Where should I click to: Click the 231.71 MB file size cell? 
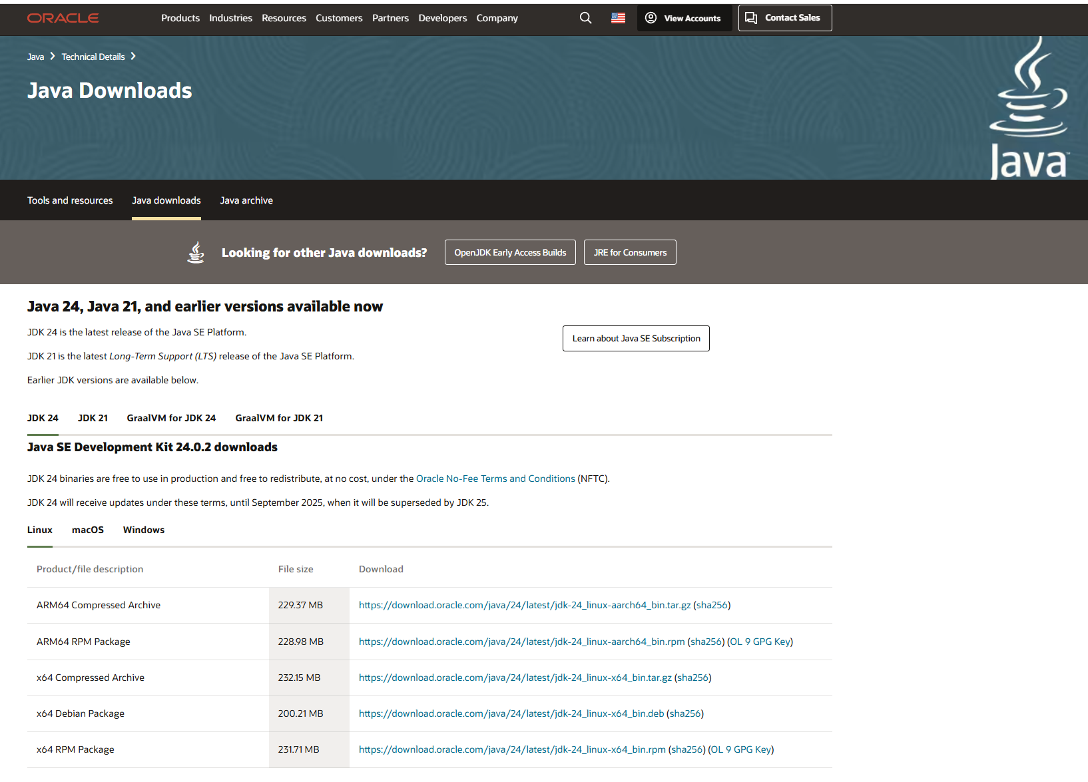coord(309,749)
